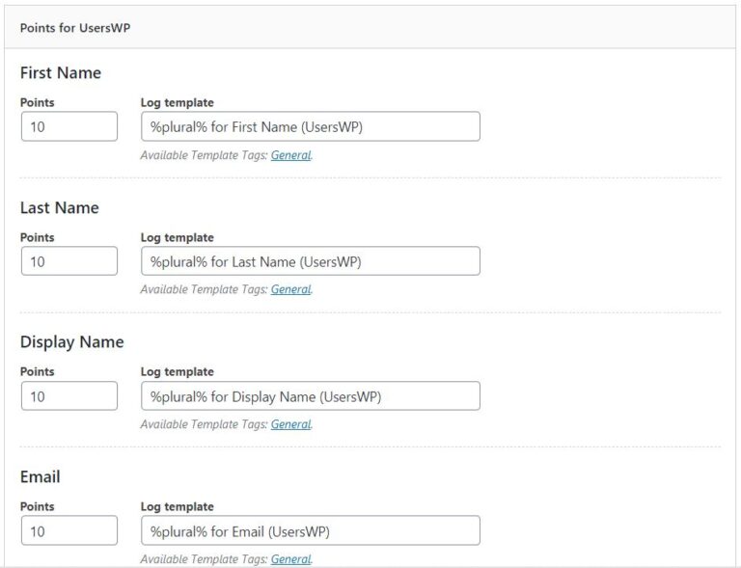This screenshot has width=741, height=568.
Task: Open General link under Email template tags
Action: click(x=291, y=559)
